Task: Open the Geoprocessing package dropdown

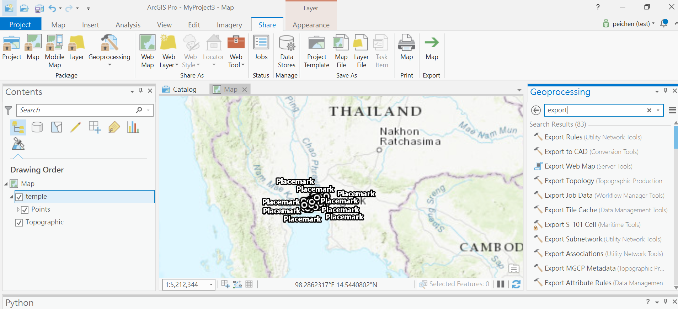Action: 110,65
